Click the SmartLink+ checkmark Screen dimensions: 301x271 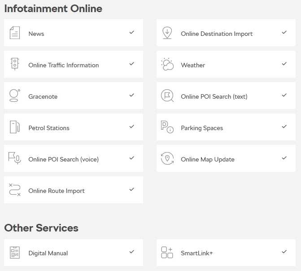pos(284,252)
